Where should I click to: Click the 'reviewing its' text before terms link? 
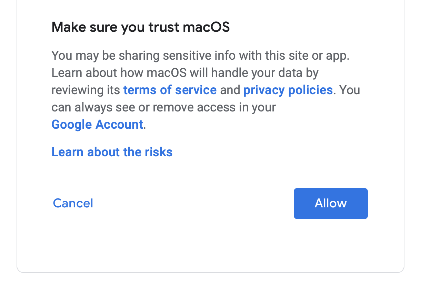pyautogui.click(x=86, y=90)
